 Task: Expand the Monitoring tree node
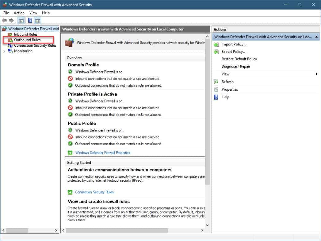click(4, 51)
